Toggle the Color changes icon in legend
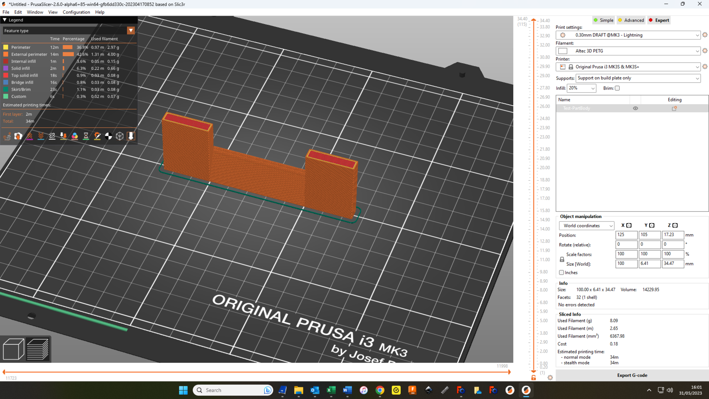Screen dimensions: 709x399 75,136
